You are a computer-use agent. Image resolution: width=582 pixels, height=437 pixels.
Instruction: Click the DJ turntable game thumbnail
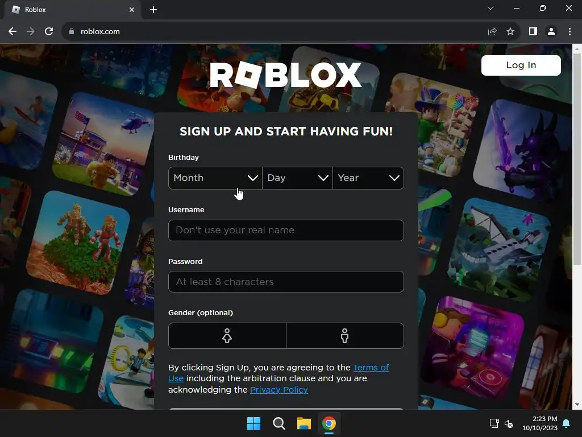pyautogui.click(x=473, y=348)
